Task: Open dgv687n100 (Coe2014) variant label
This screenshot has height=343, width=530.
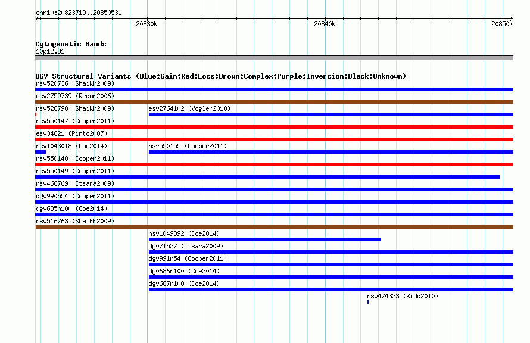Action: click(x=184, y=283)
